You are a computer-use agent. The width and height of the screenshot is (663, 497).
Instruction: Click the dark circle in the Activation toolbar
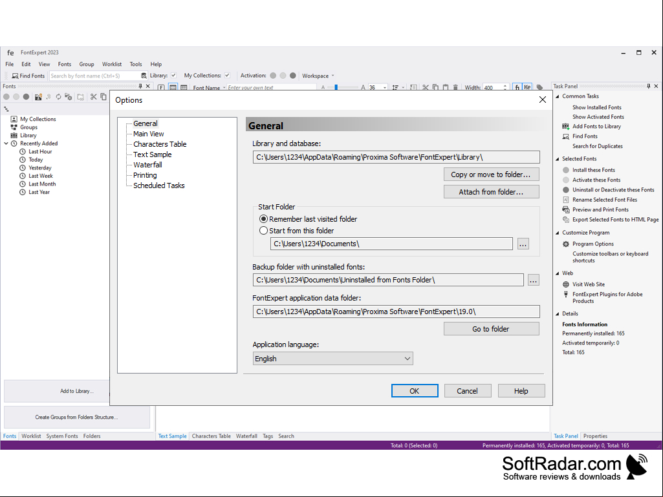pyautogui.click(x=292, y=76)
